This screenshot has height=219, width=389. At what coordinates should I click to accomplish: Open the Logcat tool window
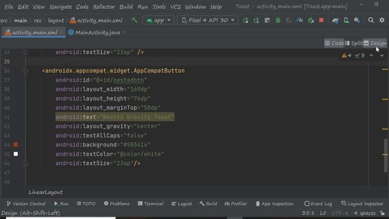tap(182, 204)
